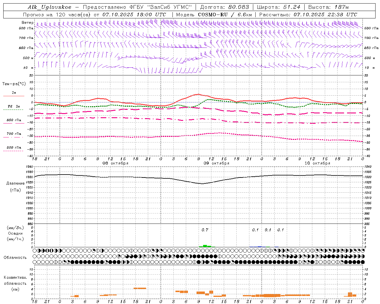Click the red 2м temperature peak on 09 октября
Screen dimensions: 380x304
click(198, 94)
